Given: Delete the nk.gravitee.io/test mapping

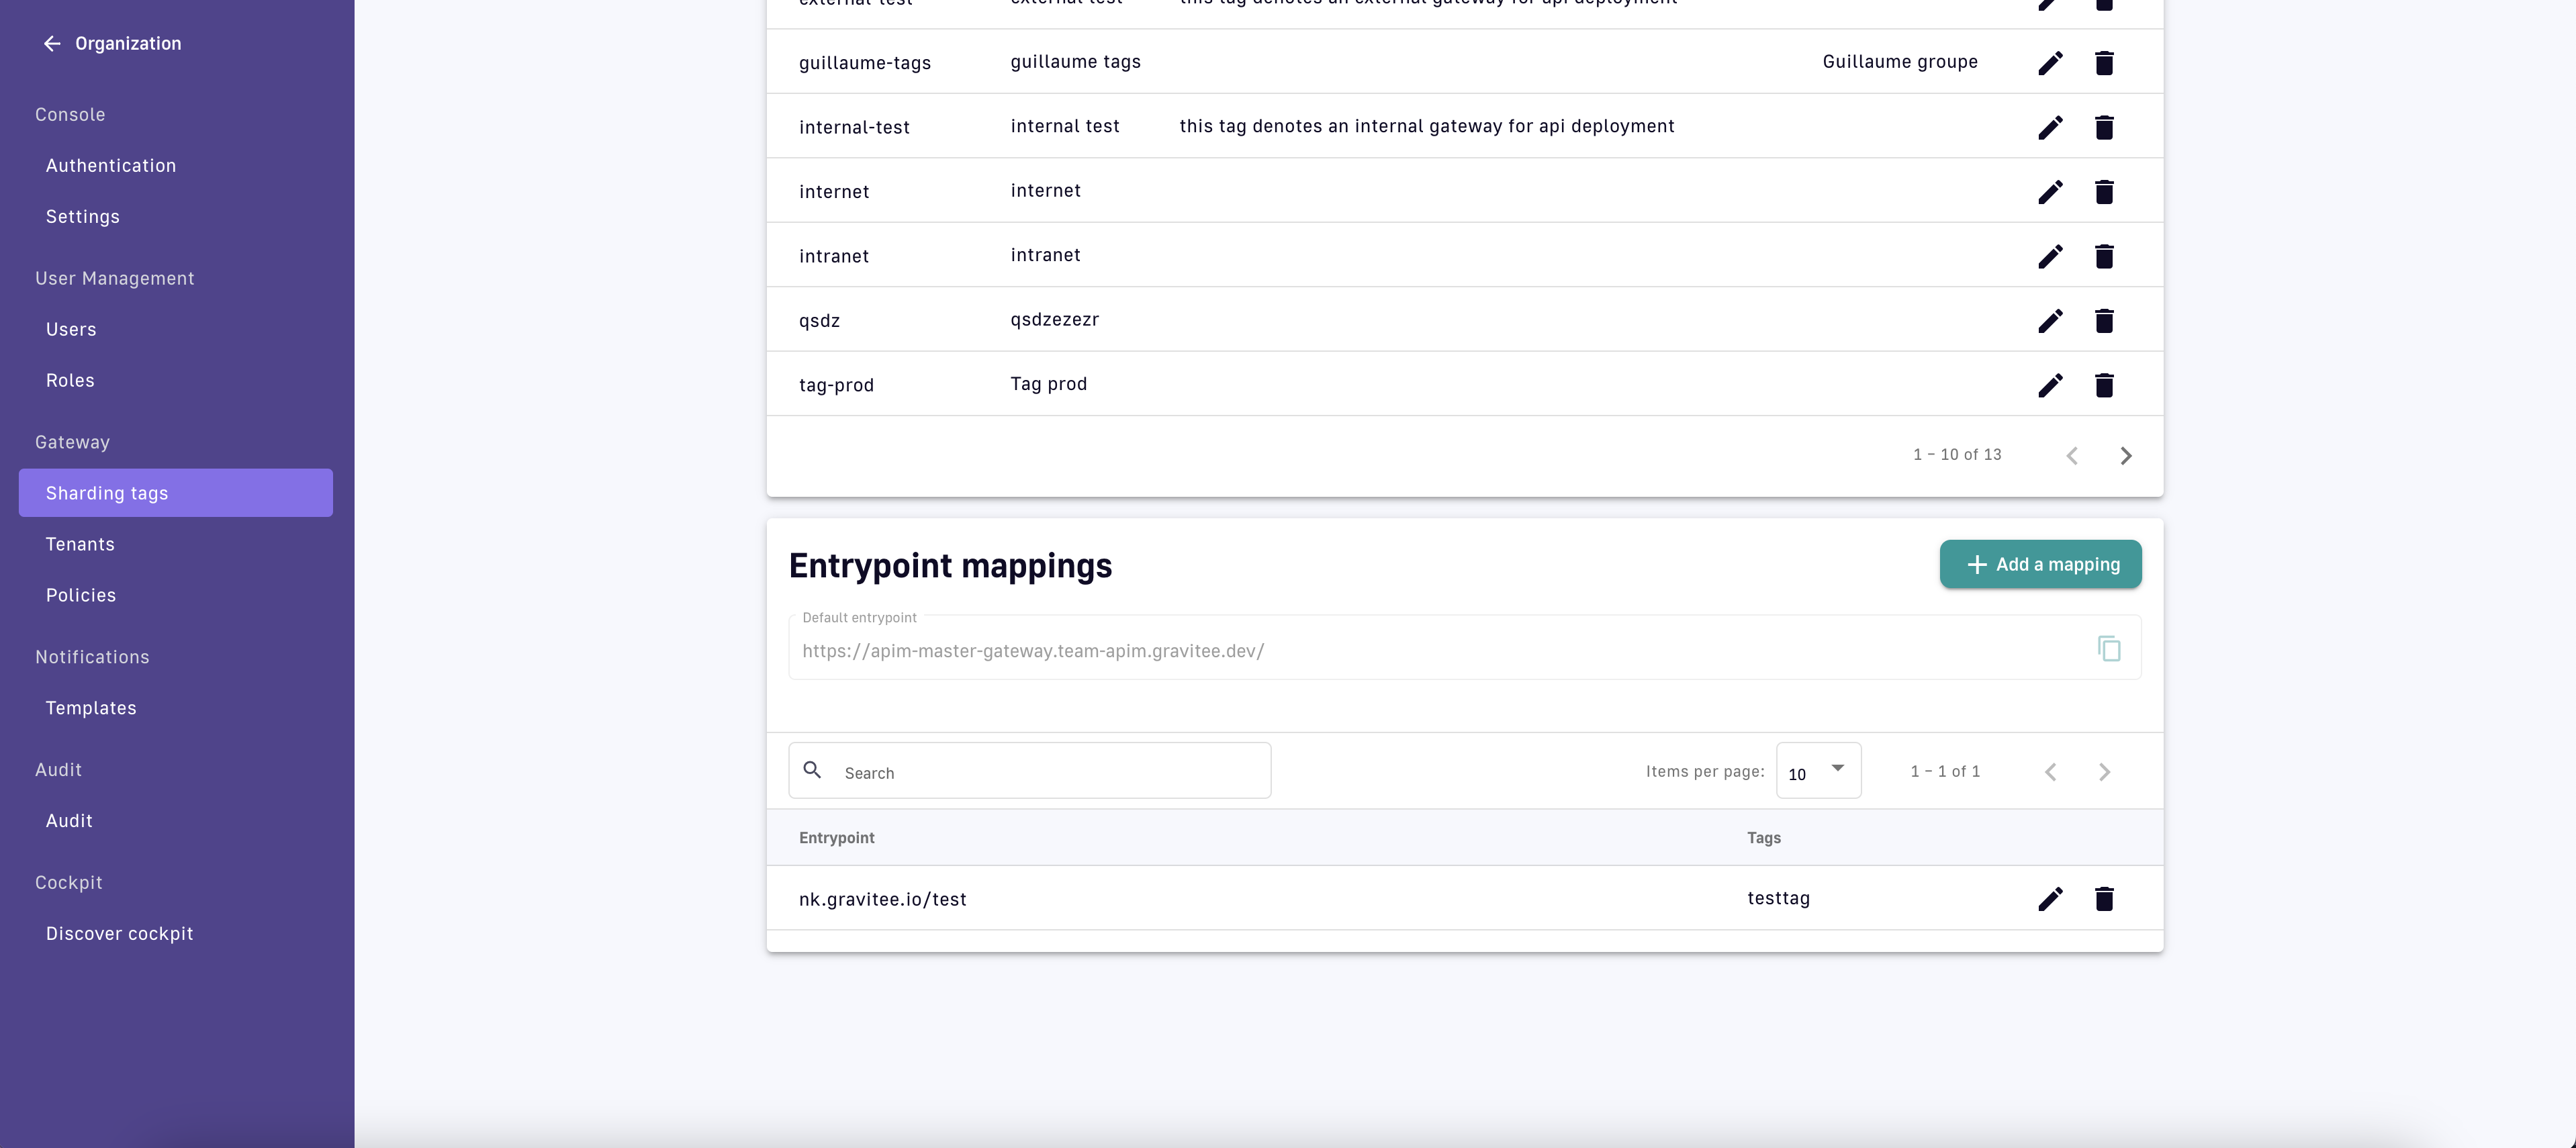Looking at the screenshot, I should click(2104, 899).
